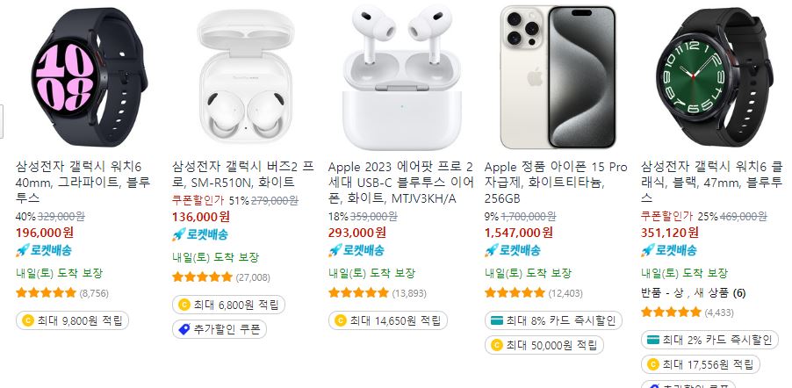Click the blue tag icon in 추가할인 쿠폰 badge
792x388 pixels.
pyautogui.click(x=184, y=329)
